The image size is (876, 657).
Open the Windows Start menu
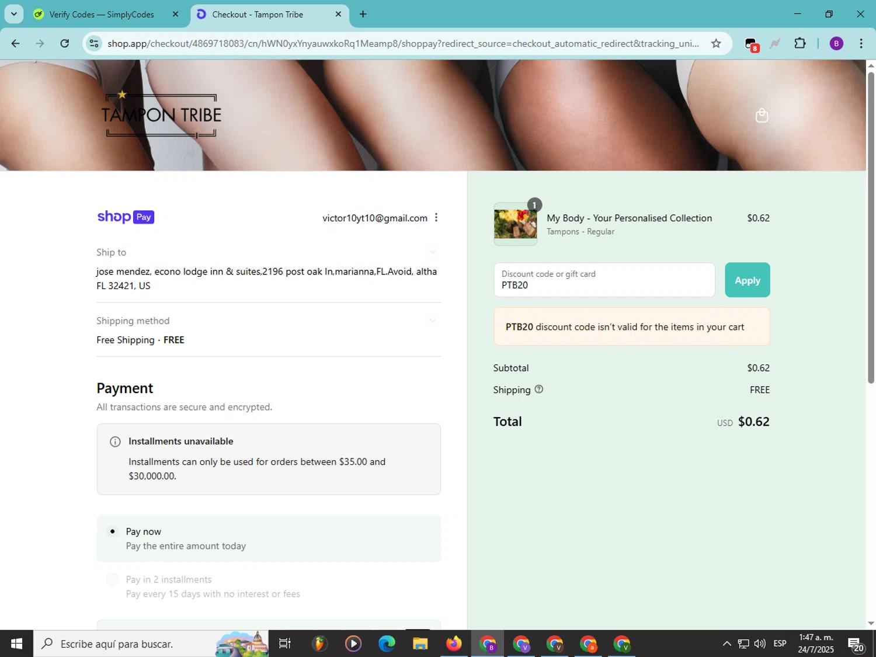(16, 644)
